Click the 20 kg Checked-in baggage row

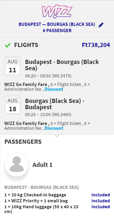point(57,195)
